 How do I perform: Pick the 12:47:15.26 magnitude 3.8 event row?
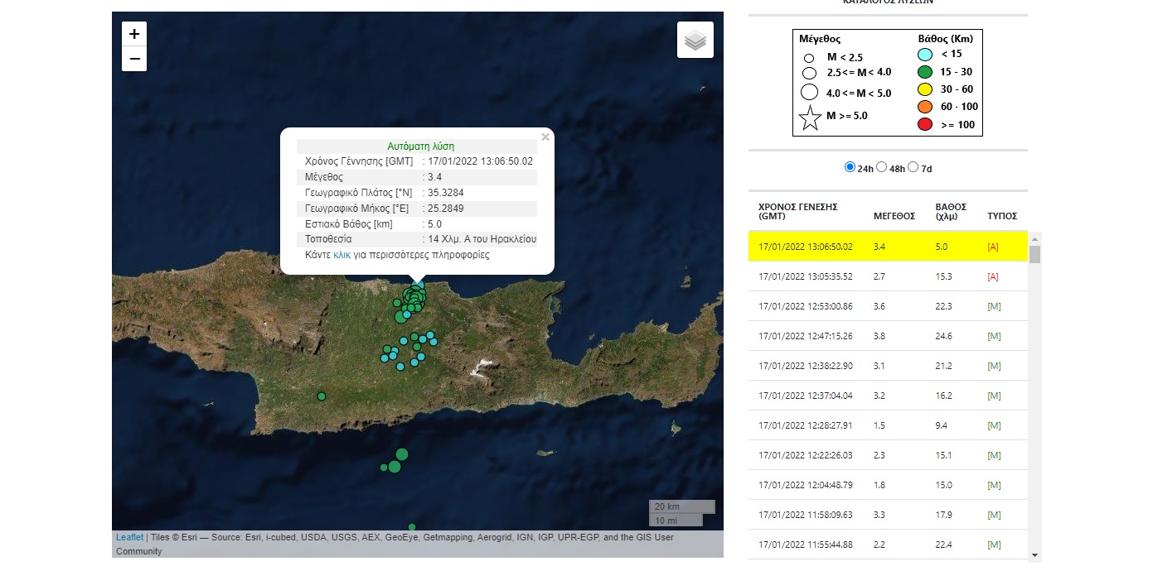click(x=887, y=336)
